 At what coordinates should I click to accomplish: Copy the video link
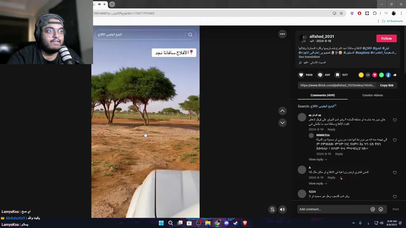click(387, 85)
